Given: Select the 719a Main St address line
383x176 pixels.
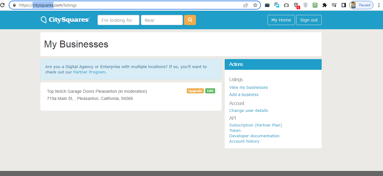Looking at the screenshot, I should pos(90,98).
